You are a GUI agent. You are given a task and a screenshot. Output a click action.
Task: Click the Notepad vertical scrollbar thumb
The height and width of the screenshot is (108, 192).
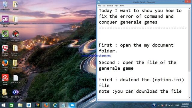189,41
